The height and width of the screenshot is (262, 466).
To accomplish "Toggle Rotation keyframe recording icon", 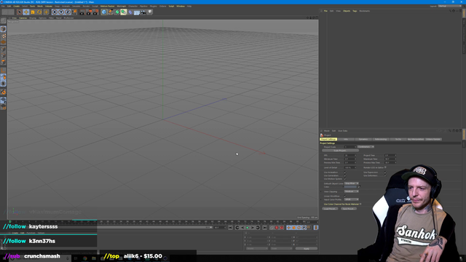I will [x=299, y=228].
